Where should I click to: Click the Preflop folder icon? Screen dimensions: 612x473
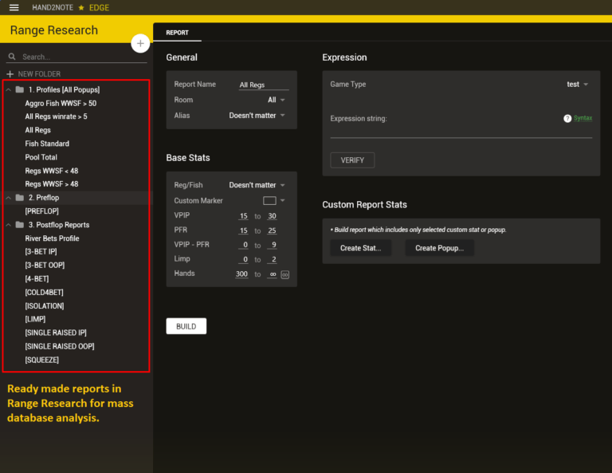(x=20, y=197)
